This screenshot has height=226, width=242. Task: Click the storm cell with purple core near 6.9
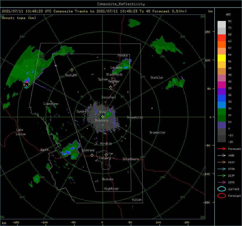(27, 81)
